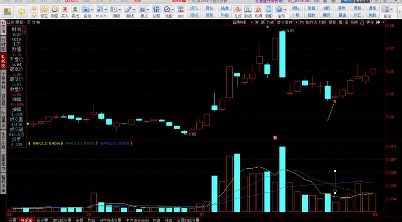Click the 资讯 news button

[194, 8]
